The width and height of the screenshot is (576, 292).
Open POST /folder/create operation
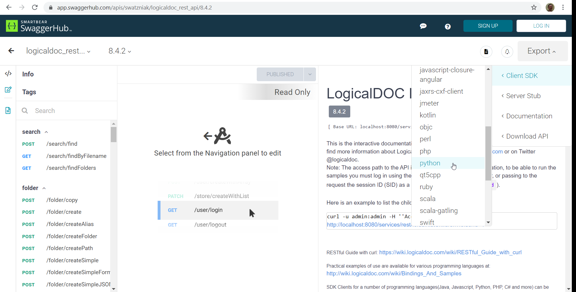point(63,212)
